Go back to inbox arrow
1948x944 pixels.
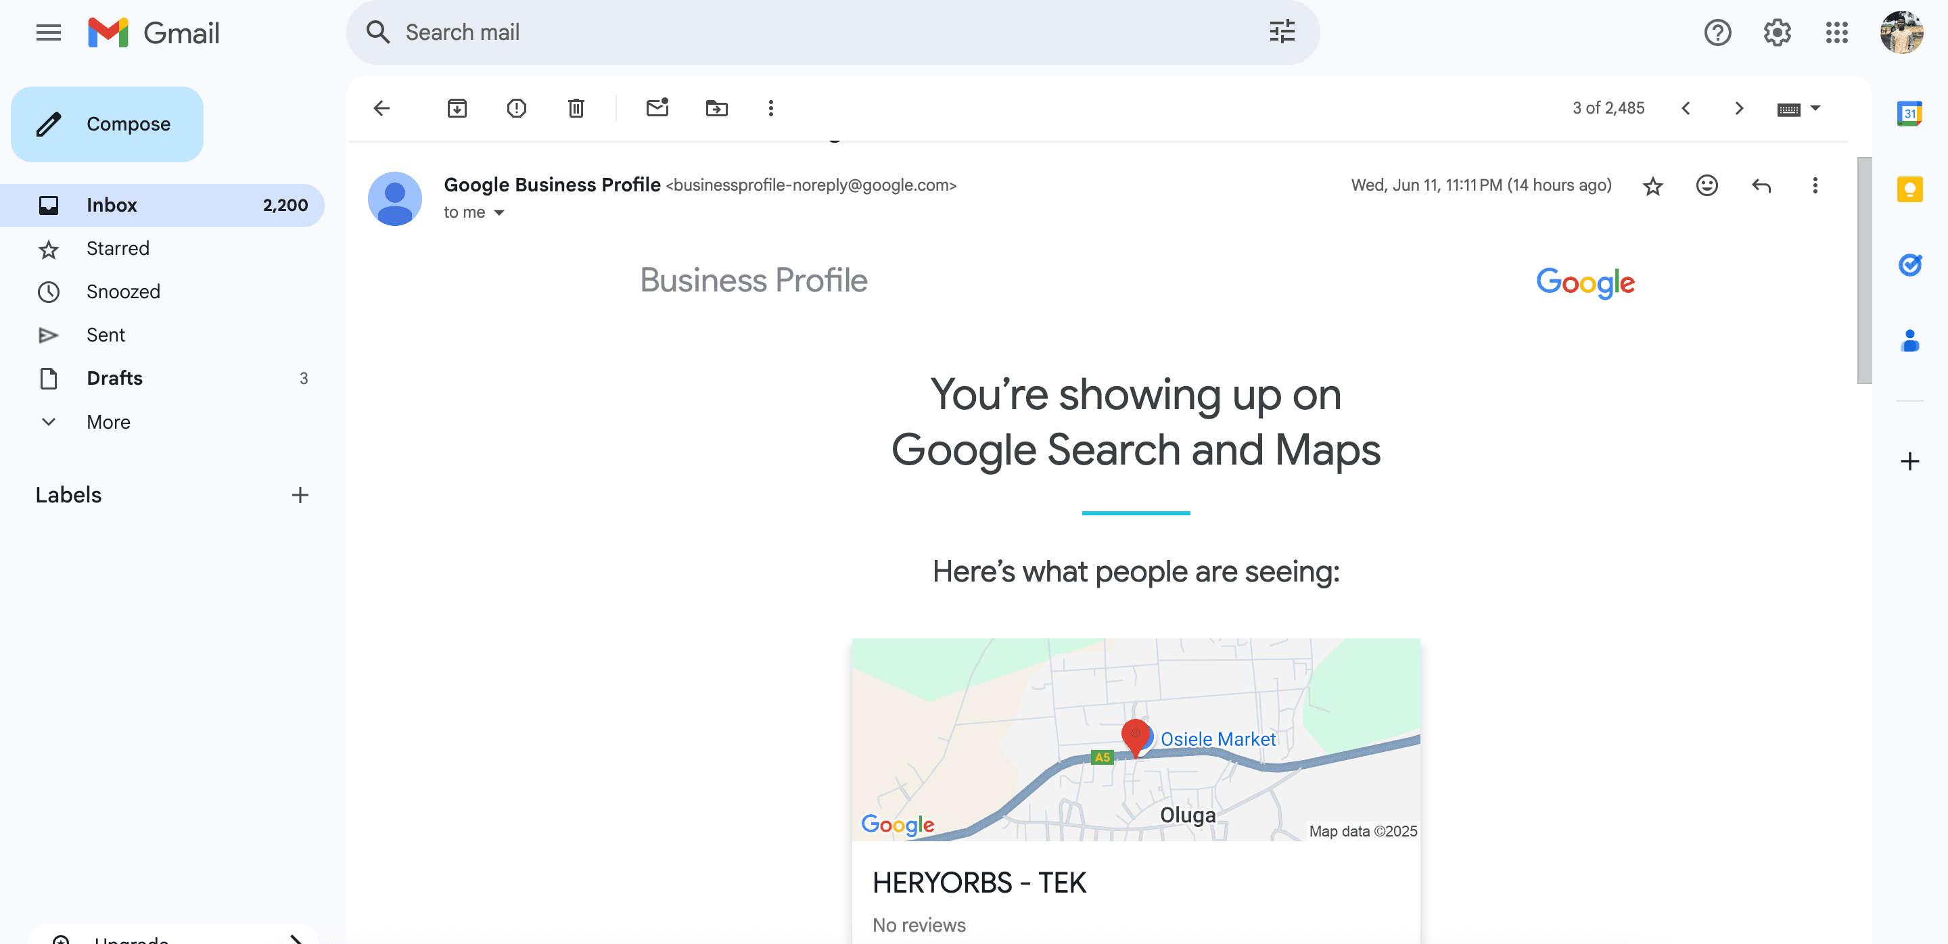click(382, 108)
